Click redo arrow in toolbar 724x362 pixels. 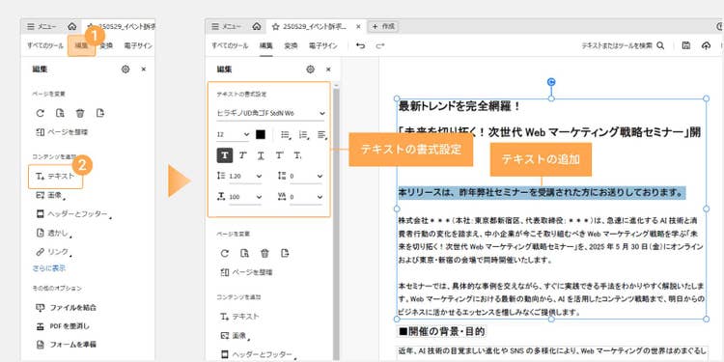coord(380,45)
